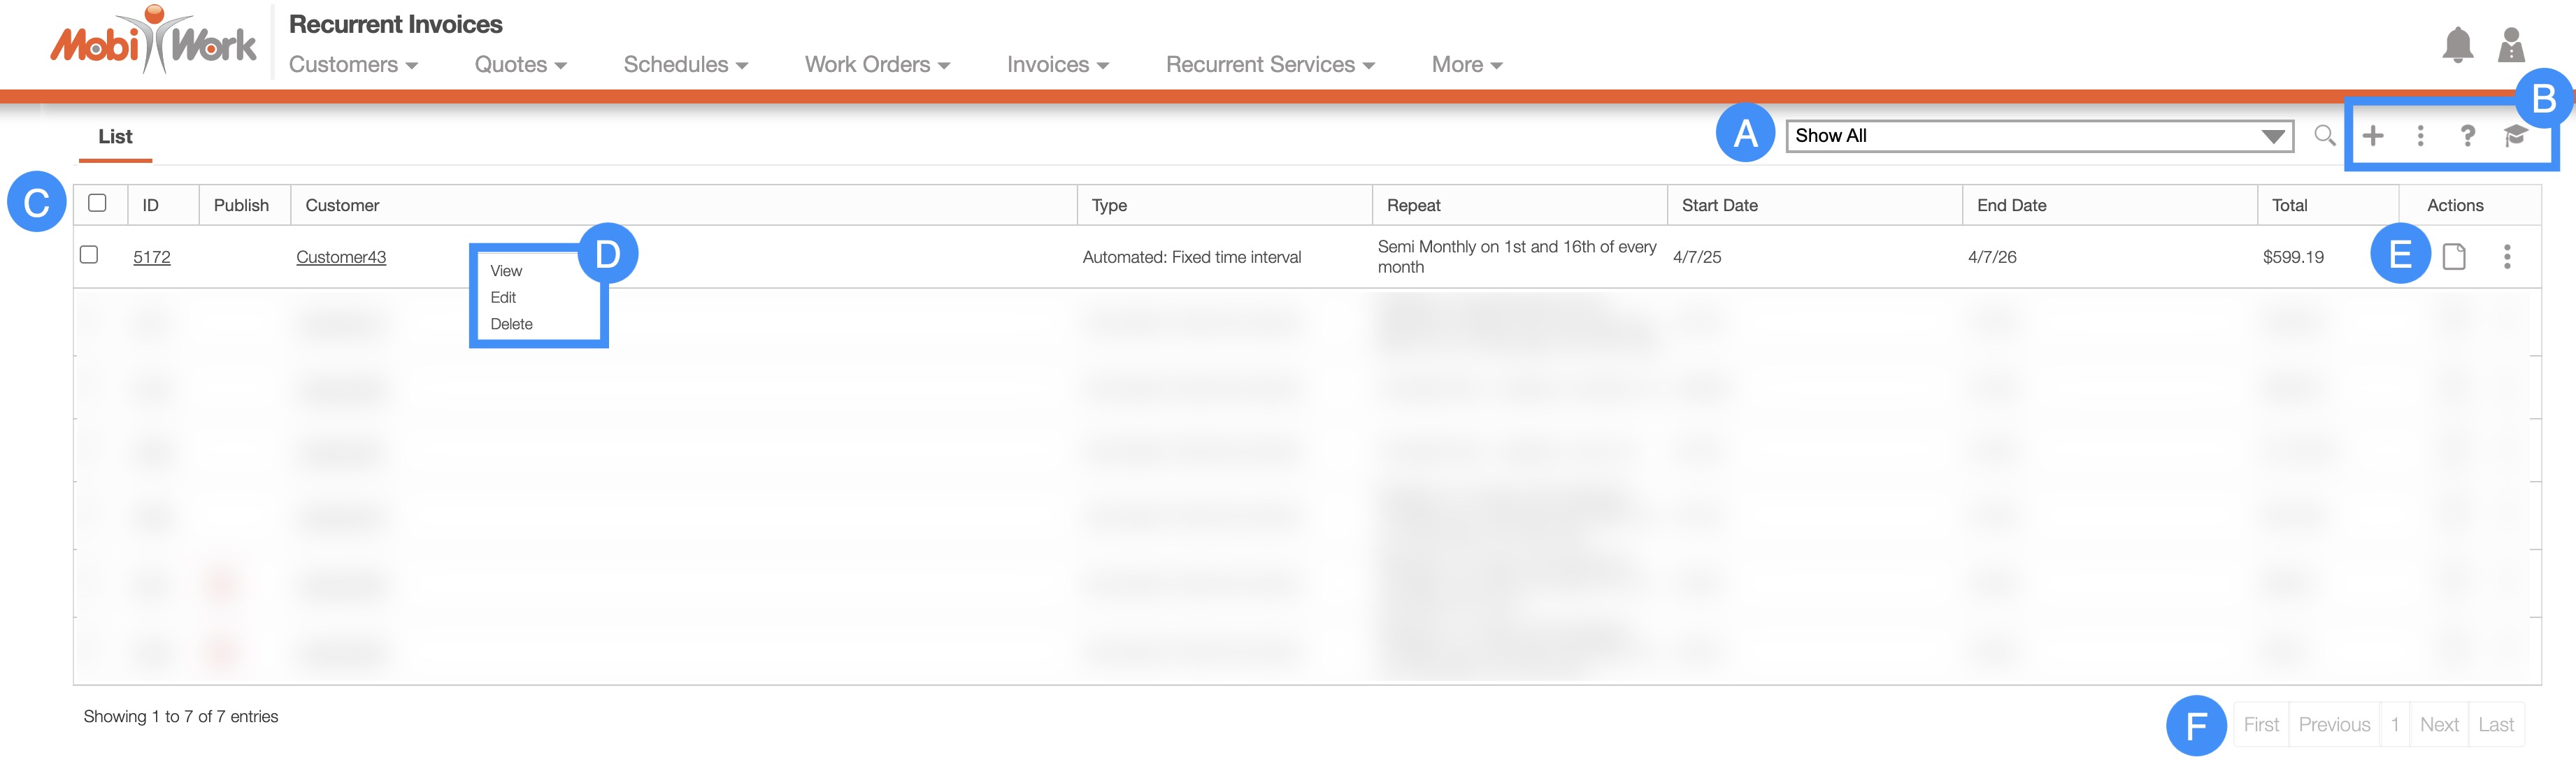
Task: Click the plus icon to add invoice
Action: coord(2373,135)
